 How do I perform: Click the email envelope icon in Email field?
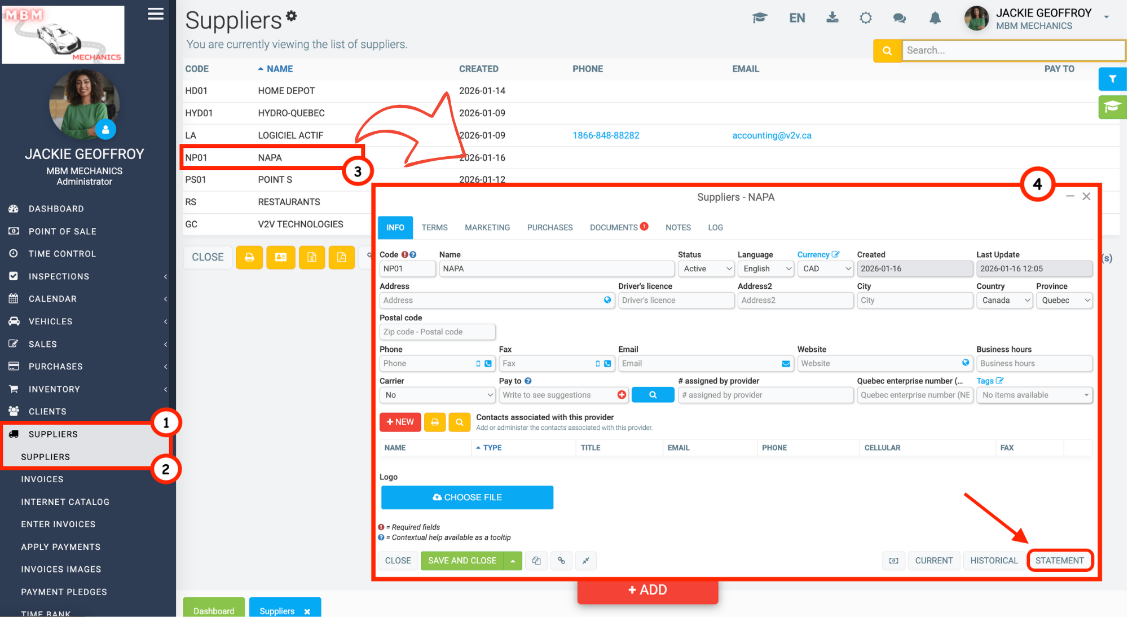[x=786, y=364]
